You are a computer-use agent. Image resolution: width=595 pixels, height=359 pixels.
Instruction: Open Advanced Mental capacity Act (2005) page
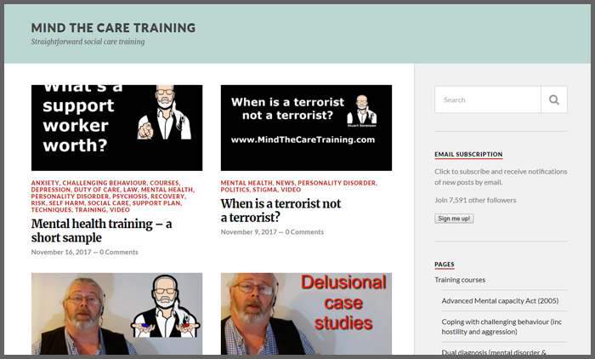coord(500,301)
